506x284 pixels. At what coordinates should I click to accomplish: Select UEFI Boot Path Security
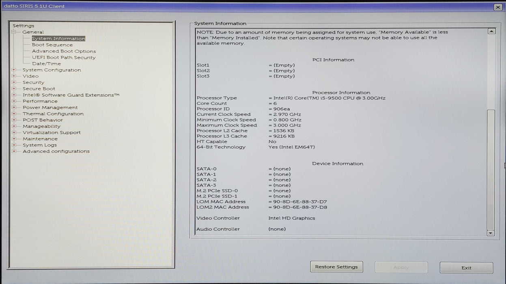coord(64,58)
